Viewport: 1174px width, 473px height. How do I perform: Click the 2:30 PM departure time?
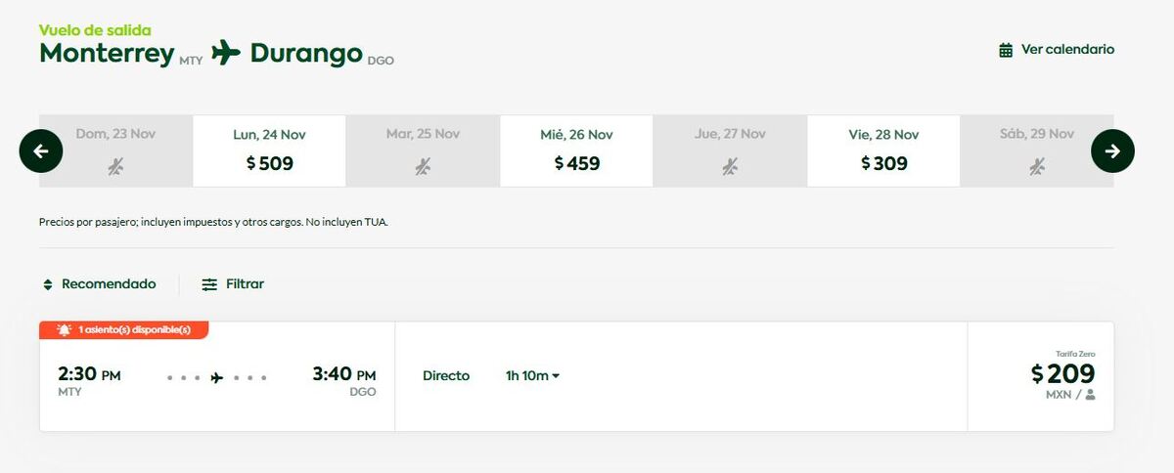pos(89,374)
